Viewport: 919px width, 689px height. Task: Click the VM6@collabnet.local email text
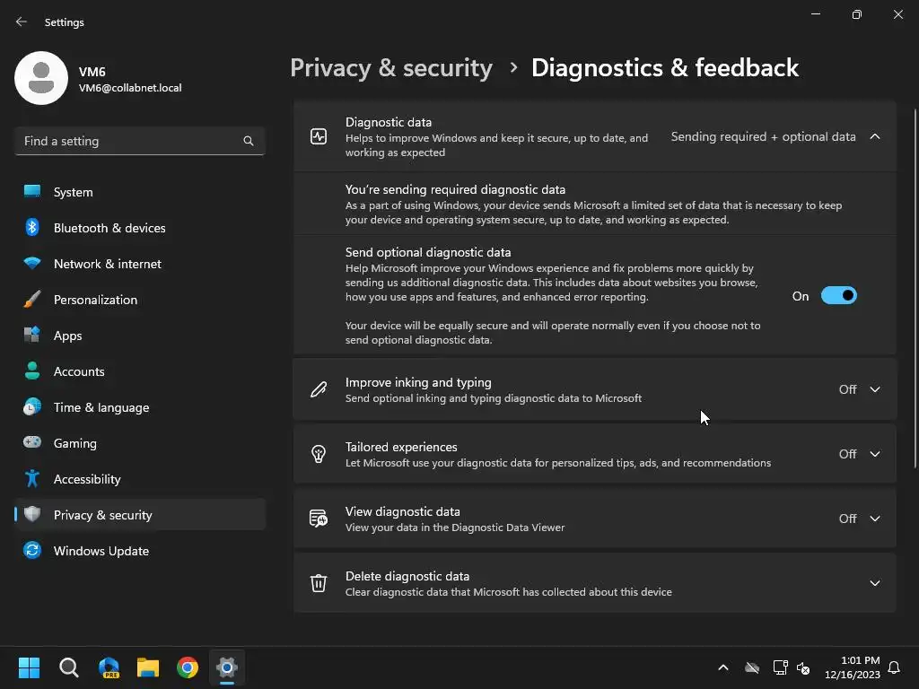tap(130, 88)
